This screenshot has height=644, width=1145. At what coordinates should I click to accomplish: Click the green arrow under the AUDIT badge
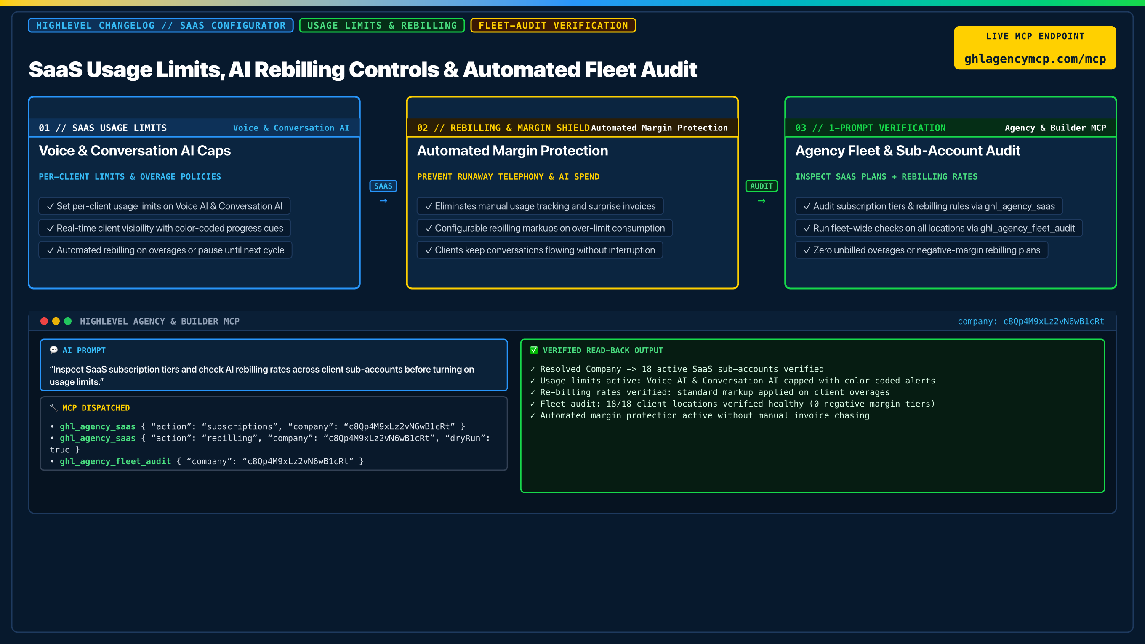pos(762,201)
